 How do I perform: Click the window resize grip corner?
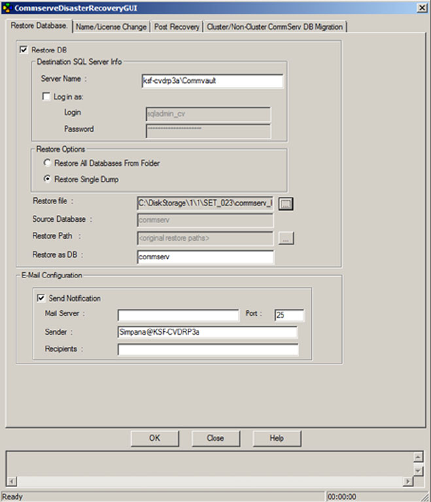click(x=425, y=497)
